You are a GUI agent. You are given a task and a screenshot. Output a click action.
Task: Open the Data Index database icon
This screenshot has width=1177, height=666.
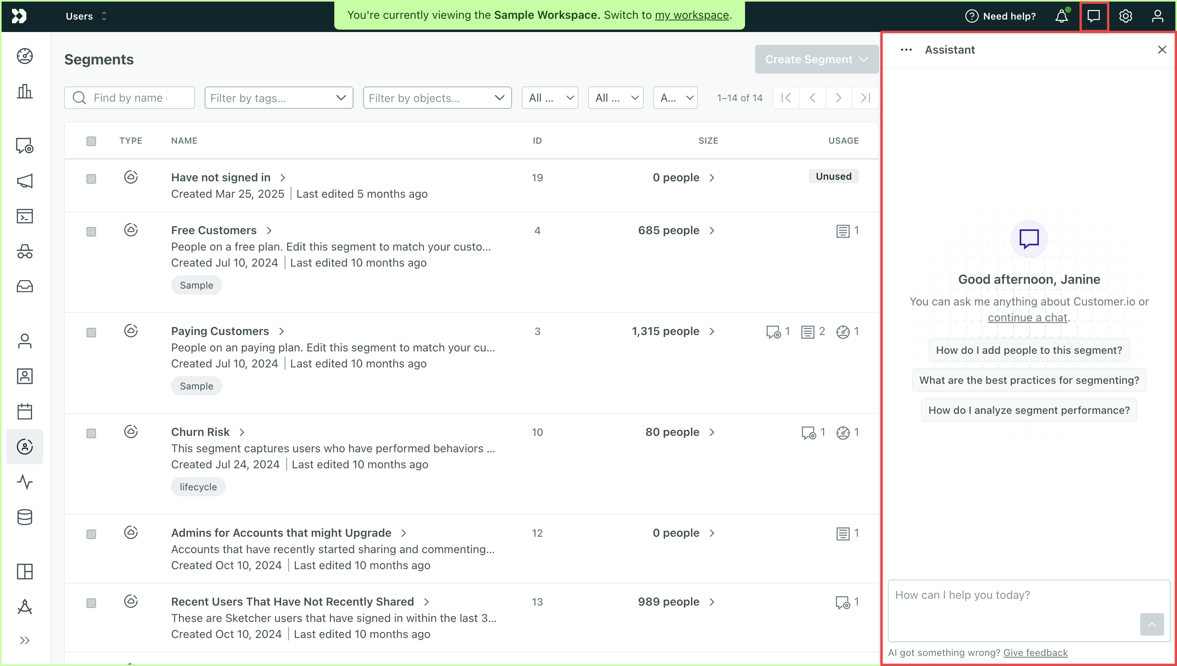(x=25, y=517)
